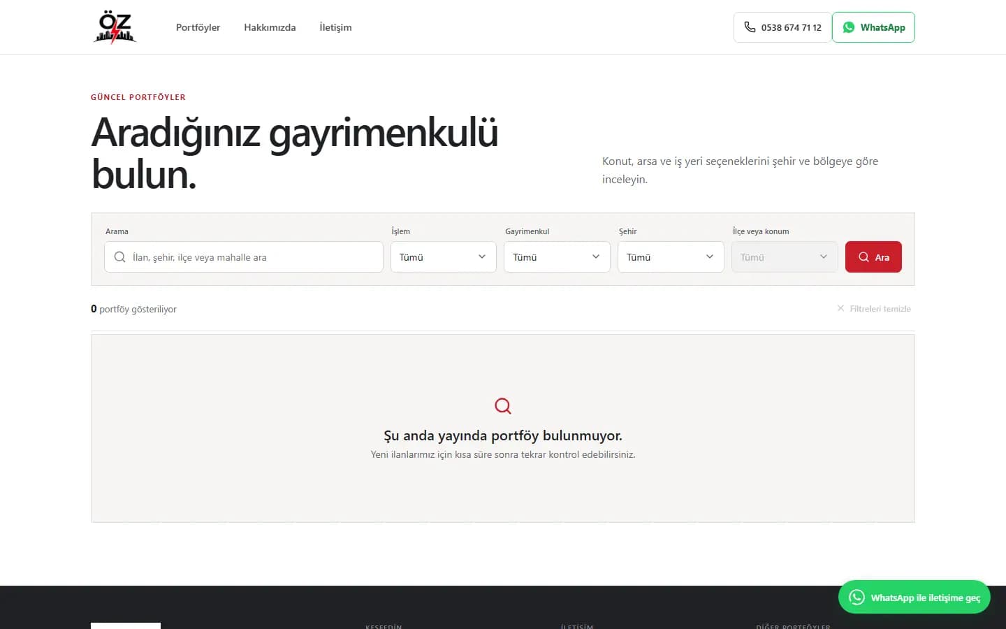Screen dimensions: 1006x629
Task: Click WhatsApp icon in floating button
Action: point(856,598)
